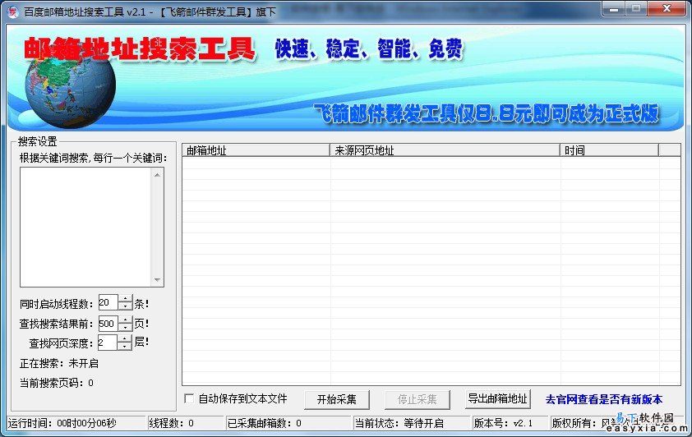Close the 百度邮箱地址搜索工具 window
Screen dimensions: 692x437
pyautogui.click(x=667, y=9)
